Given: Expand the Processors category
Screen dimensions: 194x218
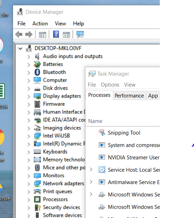Looking at the screenshot, I should click(29, 200).
